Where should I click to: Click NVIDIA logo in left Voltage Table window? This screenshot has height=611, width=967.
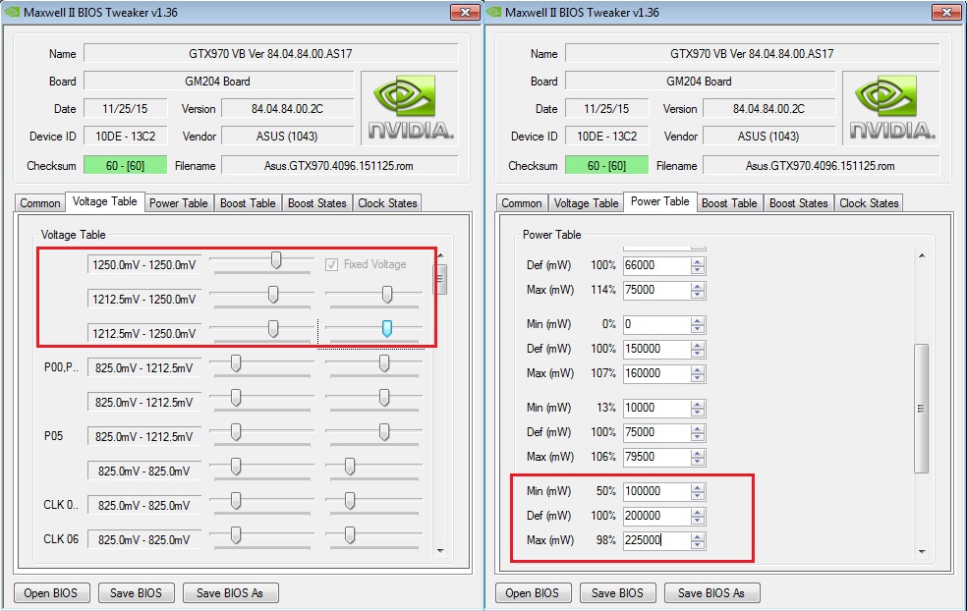(x=410, y=108)
